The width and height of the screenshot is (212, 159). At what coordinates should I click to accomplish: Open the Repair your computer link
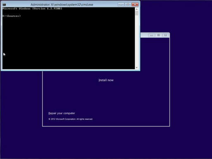click(x=62, y=113)
